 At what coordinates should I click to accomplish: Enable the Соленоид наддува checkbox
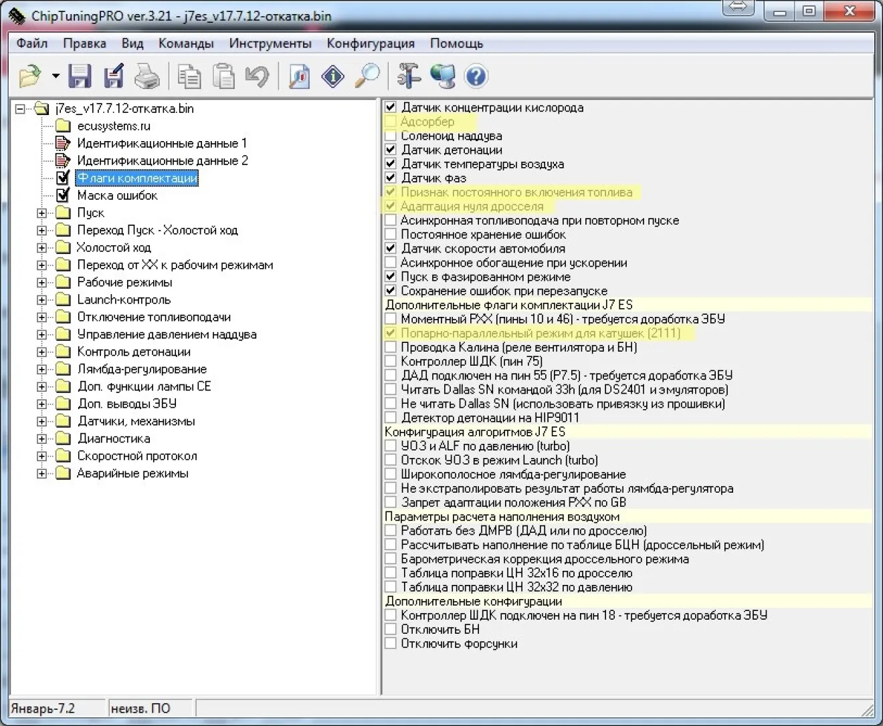point(391,136)
